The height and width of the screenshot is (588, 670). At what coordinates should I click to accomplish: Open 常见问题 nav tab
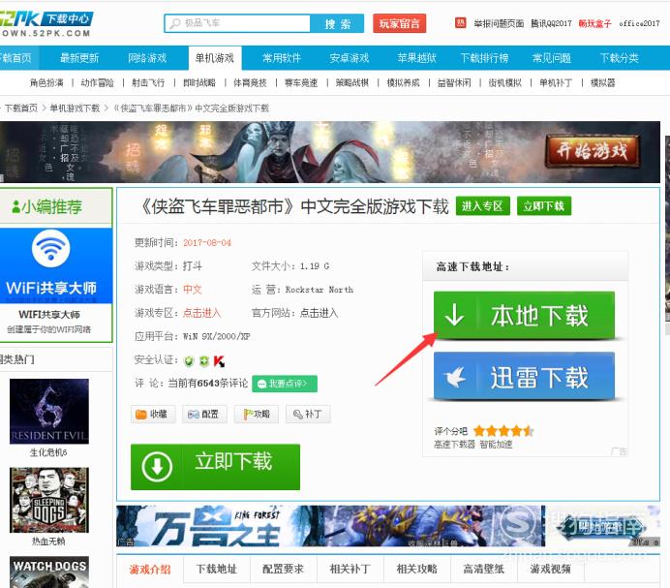pyautogui.click(x=552, y=58)
